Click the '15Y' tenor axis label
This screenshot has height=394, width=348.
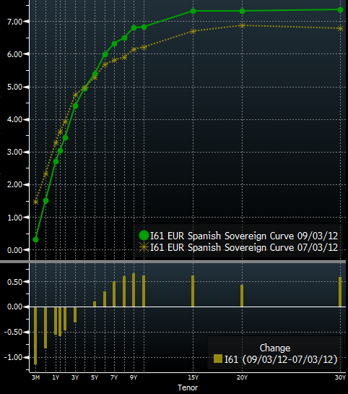coord(193,377)
